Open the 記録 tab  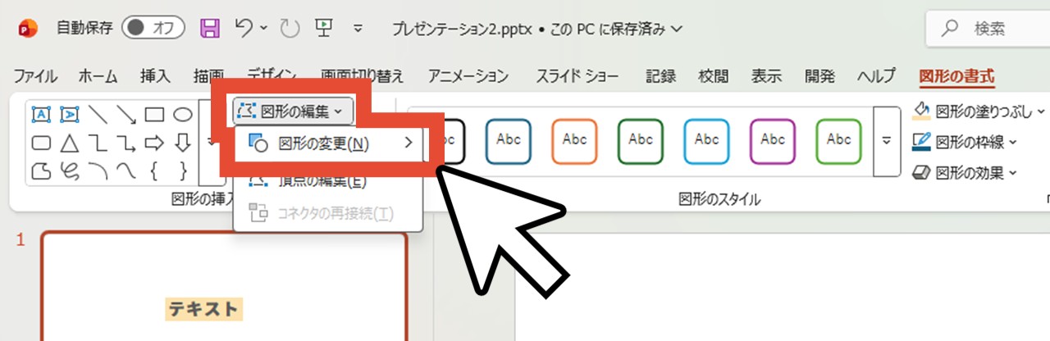(x=661, y=77)
